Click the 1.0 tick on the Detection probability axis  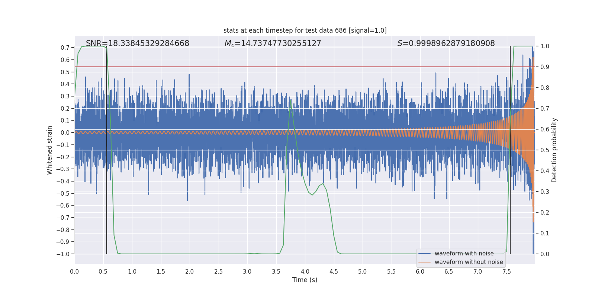coord(545,46)
